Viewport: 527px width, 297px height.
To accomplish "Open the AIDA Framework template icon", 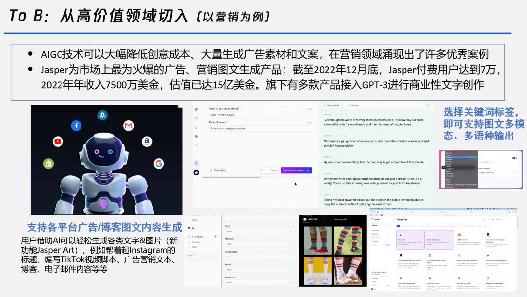I will pyautogui.click(x=459, y=234).
